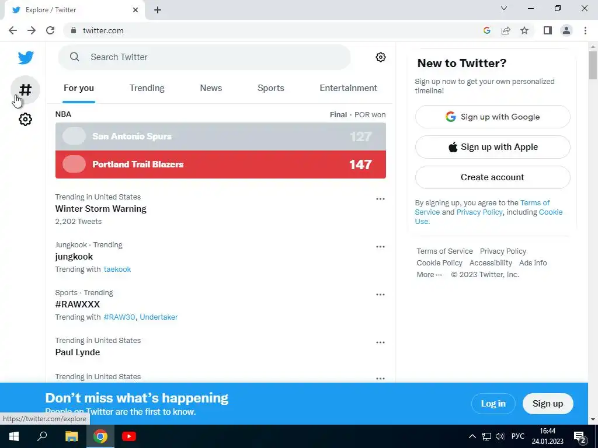The width and height of the screenshot is (598, 448).
Task: Click the page vertical scrollbar thumb
Action: click(x=593, y=65)
